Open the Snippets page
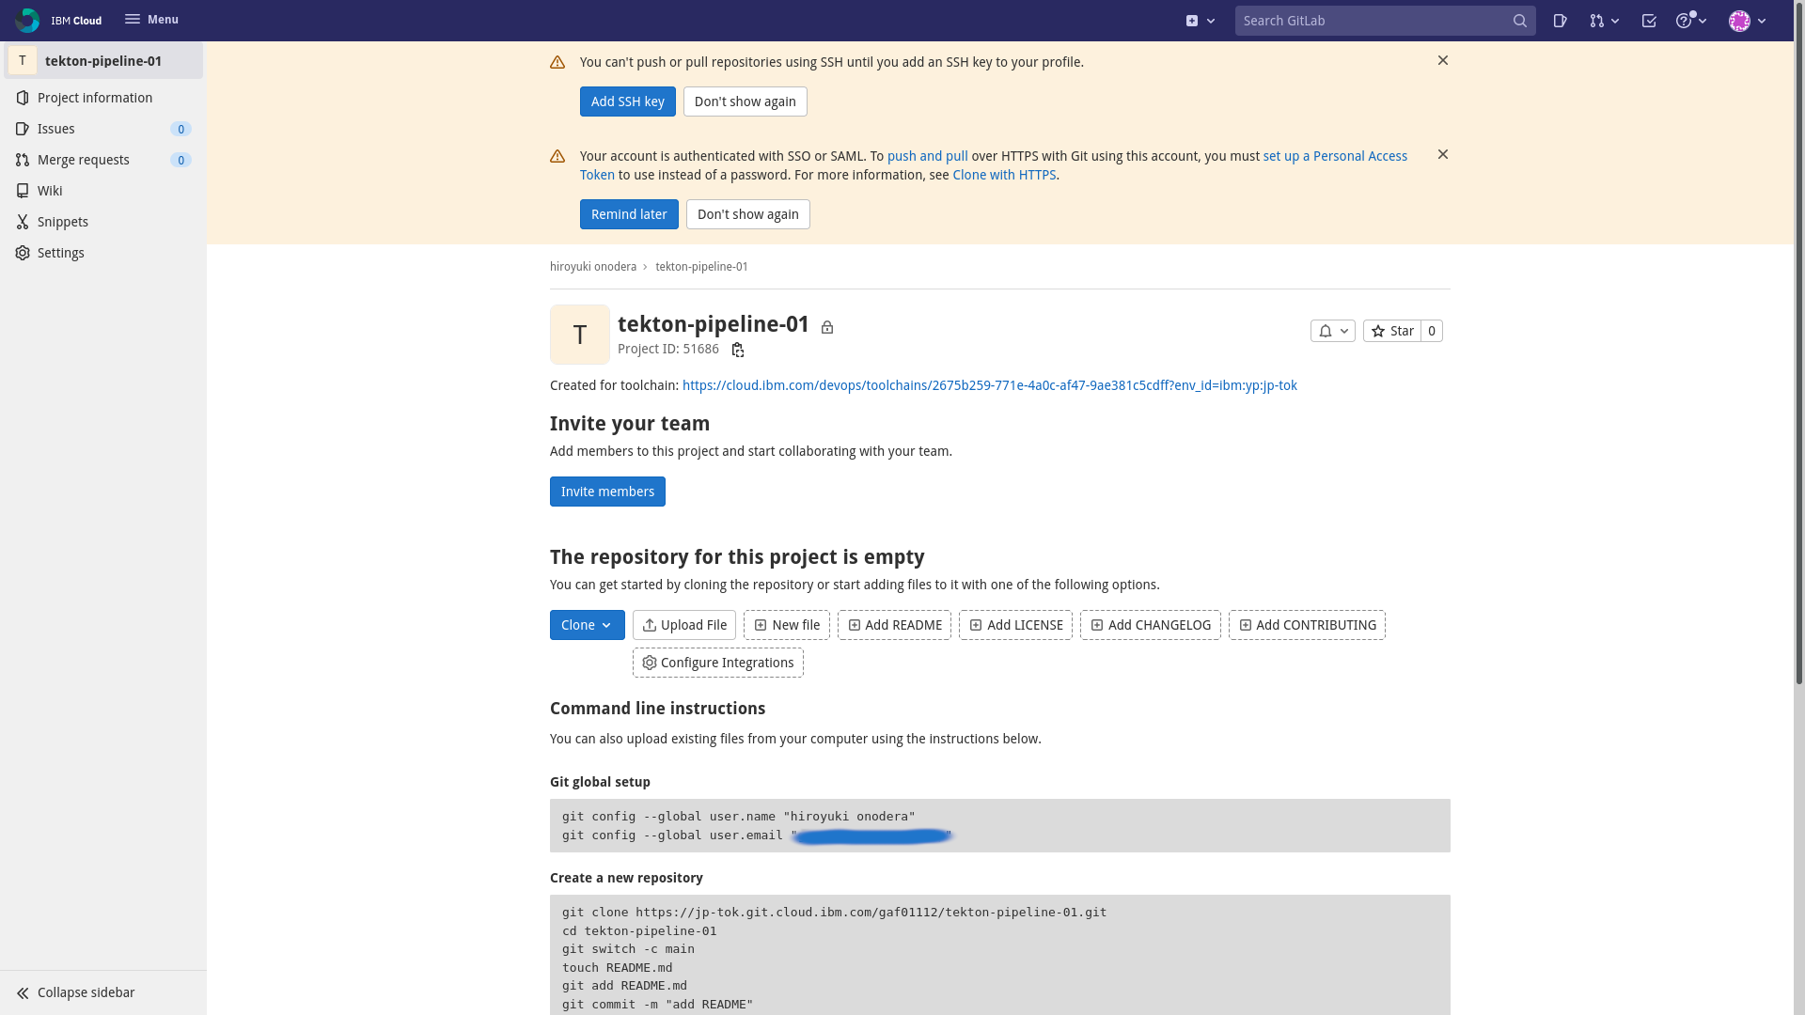The height and width of the screenshot is (1015, 1805). coord(61,222)
